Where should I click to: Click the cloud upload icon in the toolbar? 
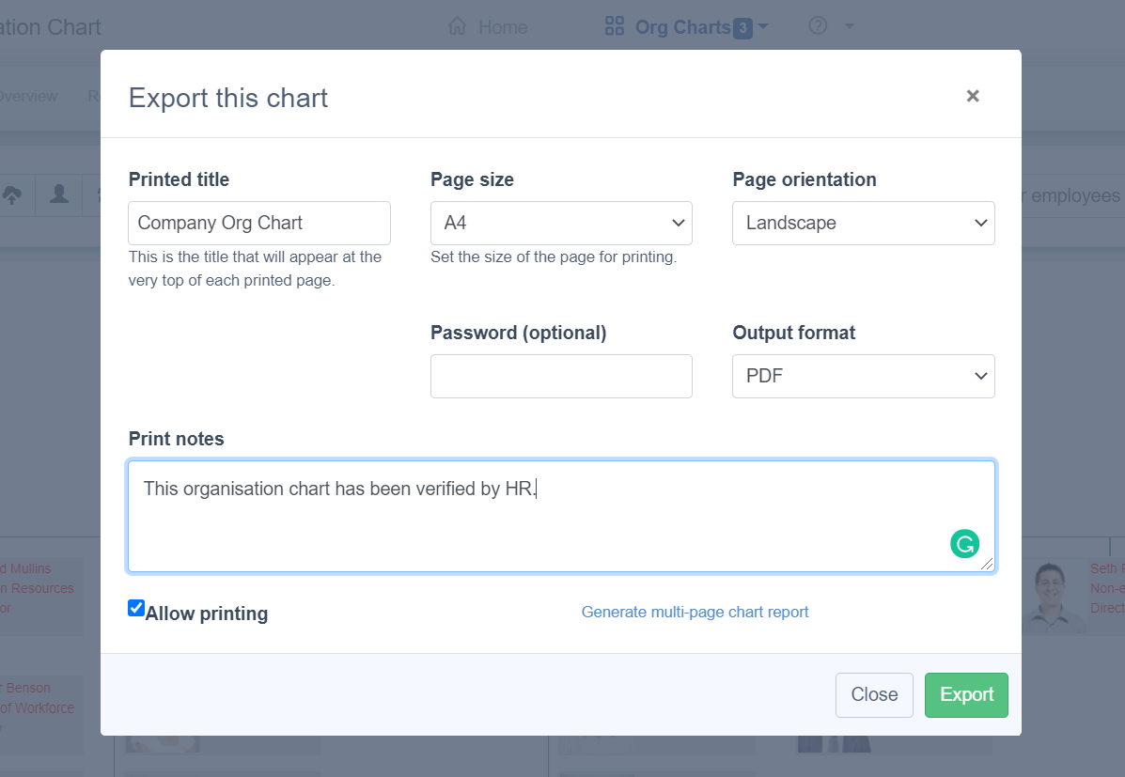[x=12, y=194]
